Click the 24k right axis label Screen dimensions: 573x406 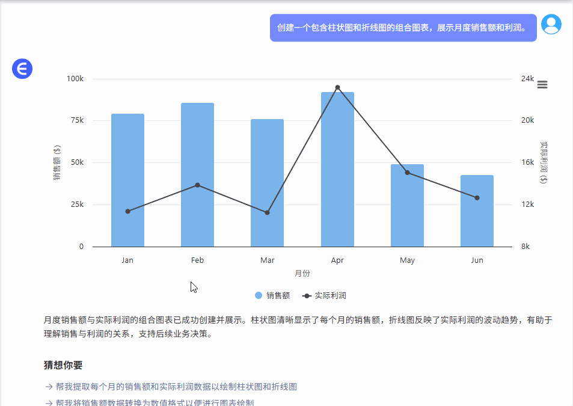527,79
